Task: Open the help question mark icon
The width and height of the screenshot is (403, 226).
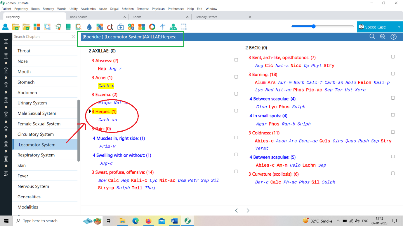Action: (x=393, y=37)
